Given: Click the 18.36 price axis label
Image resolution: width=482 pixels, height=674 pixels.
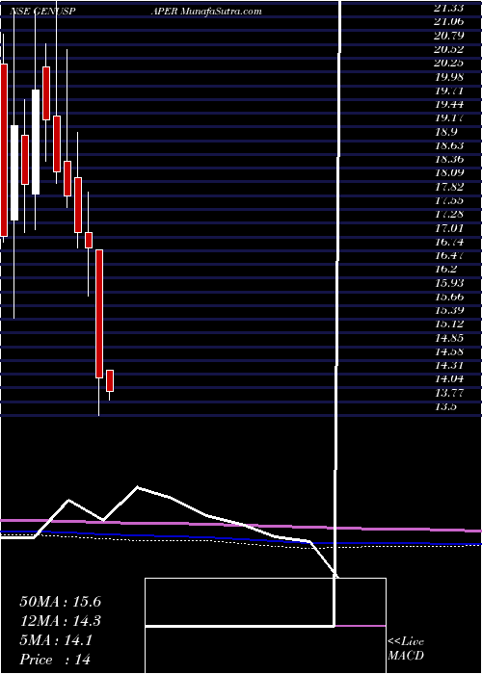Looking at the screenshot, I should 448,159.
